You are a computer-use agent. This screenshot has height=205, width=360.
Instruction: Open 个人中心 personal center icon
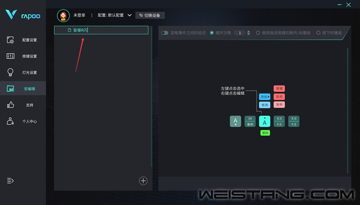(x=10, y=121)
